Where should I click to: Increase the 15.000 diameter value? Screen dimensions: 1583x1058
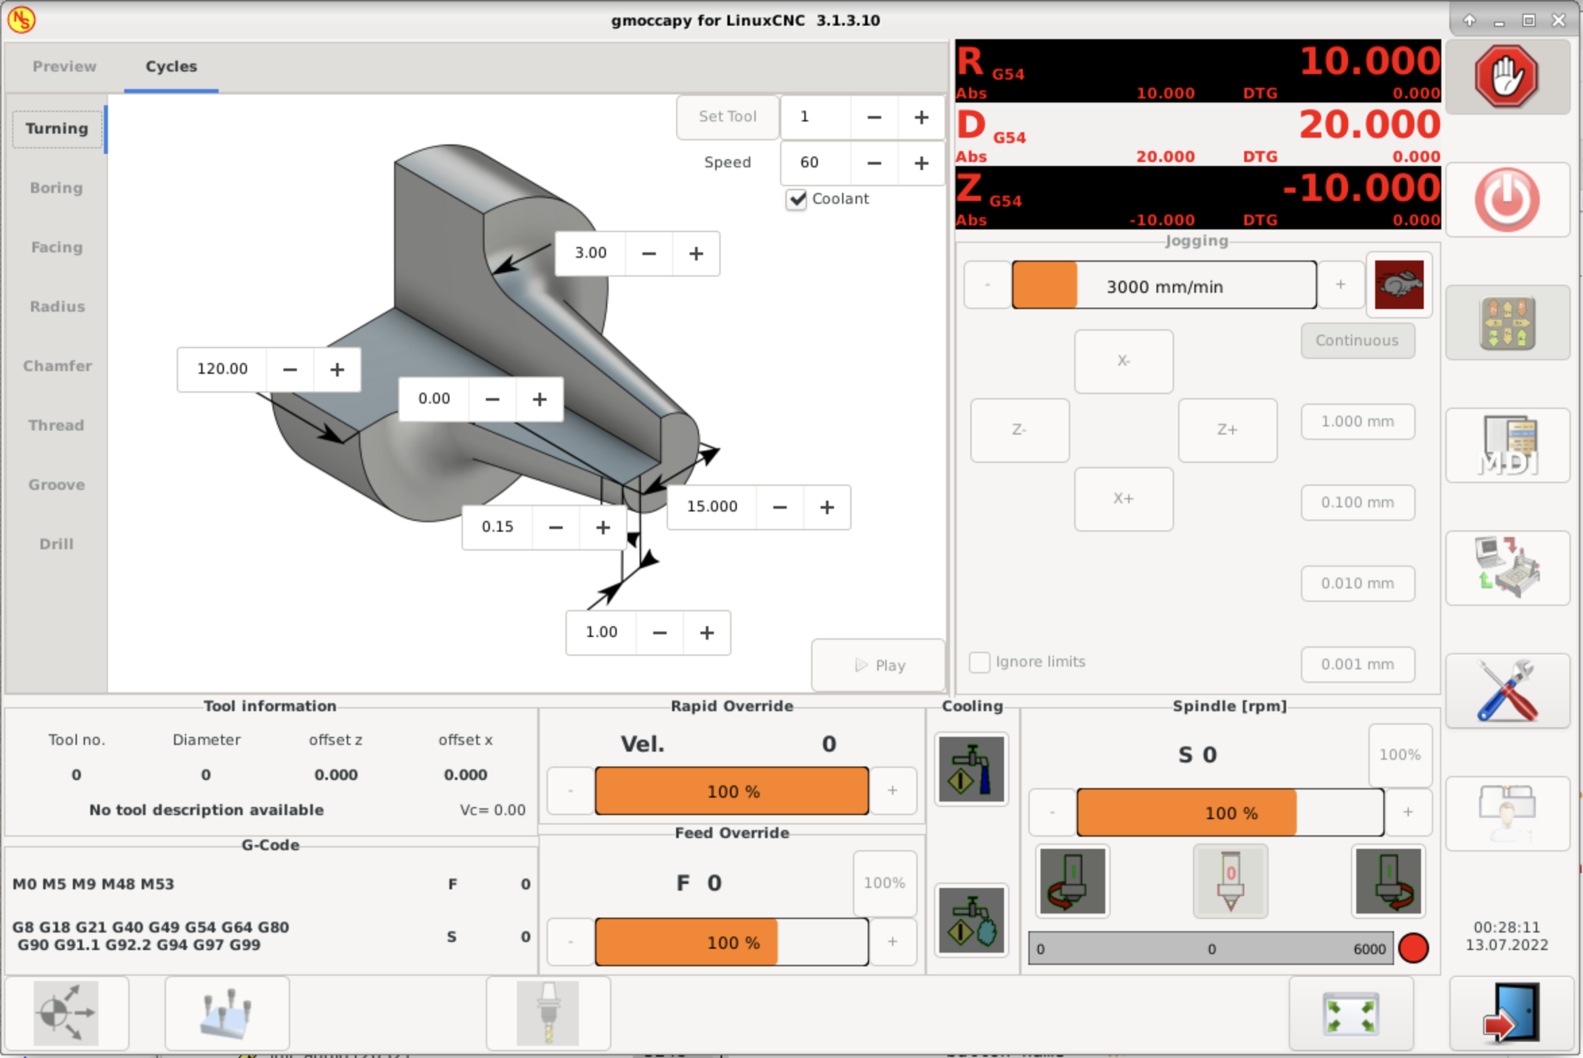point(827,507)
